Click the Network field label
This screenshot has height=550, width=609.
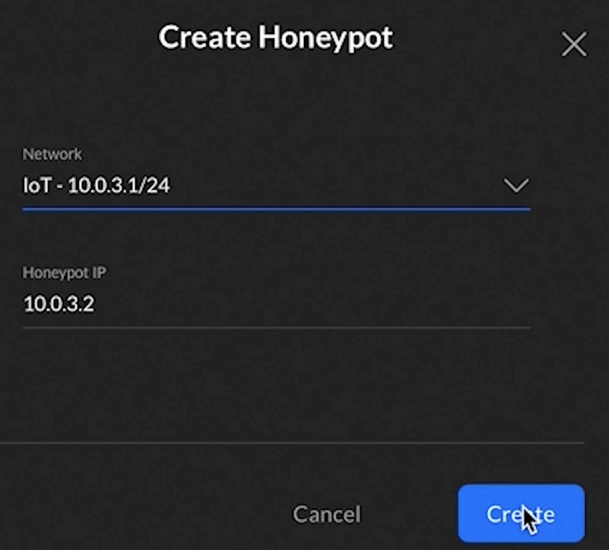click(52, 154)
